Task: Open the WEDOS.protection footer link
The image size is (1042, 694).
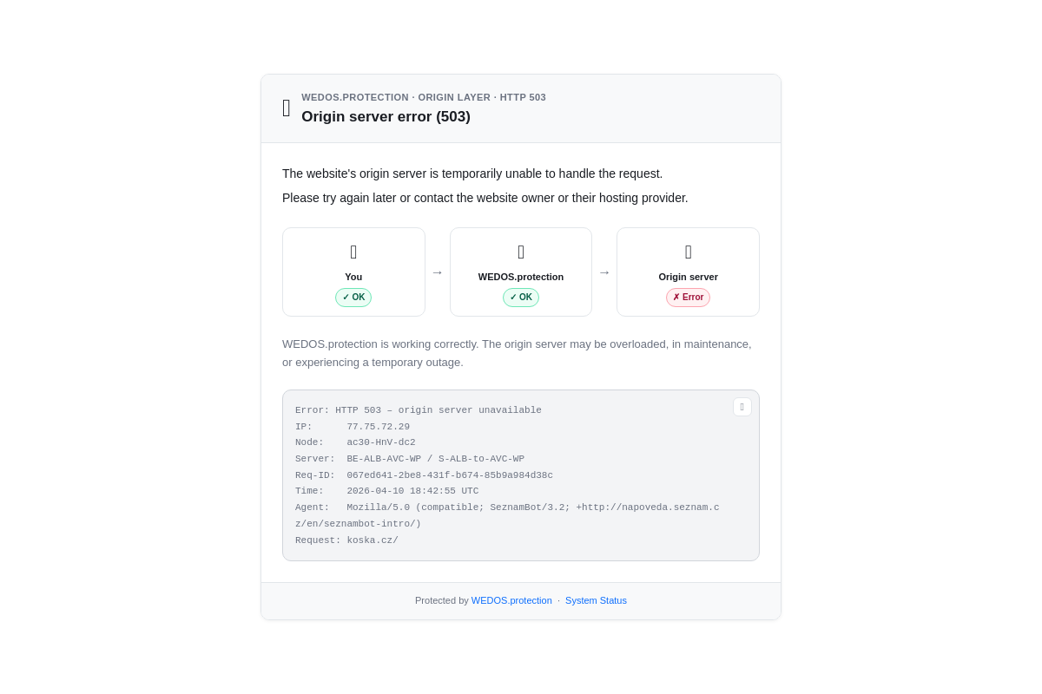Action: (x=511, y=600)
